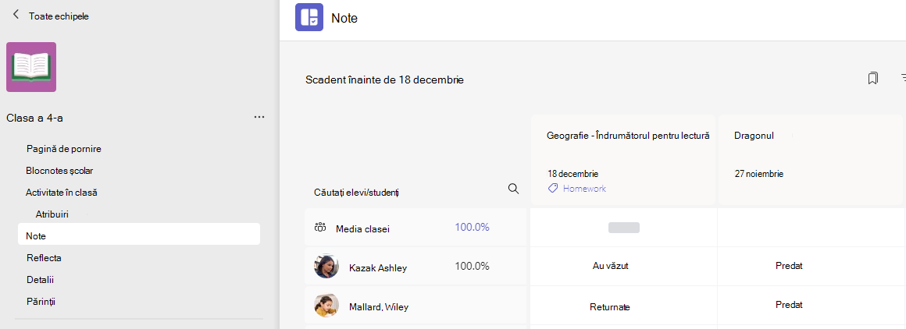Open the filter icon at top right

(903, 79)
